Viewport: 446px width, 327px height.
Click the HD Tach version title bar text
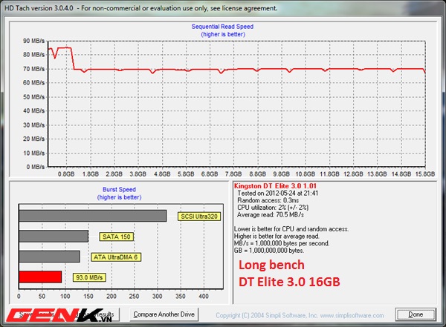pos(140,8)
